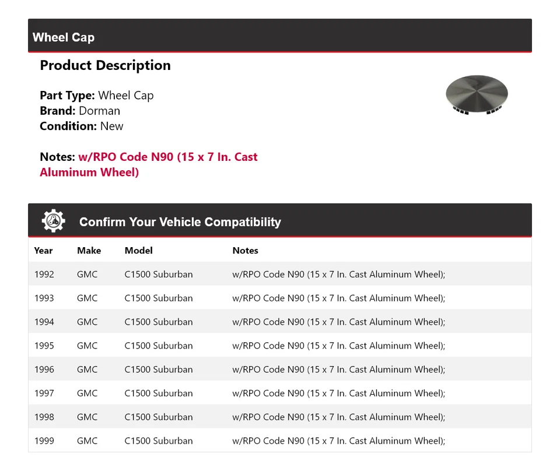The image size is (560, 471).
Task: Select the Part Type: Wheel Cap line
Action: (97, 96)
